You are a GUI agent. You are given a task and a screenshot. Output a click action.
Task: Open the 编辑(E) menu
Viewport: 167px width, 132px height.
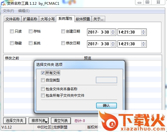tap(24, 11)
